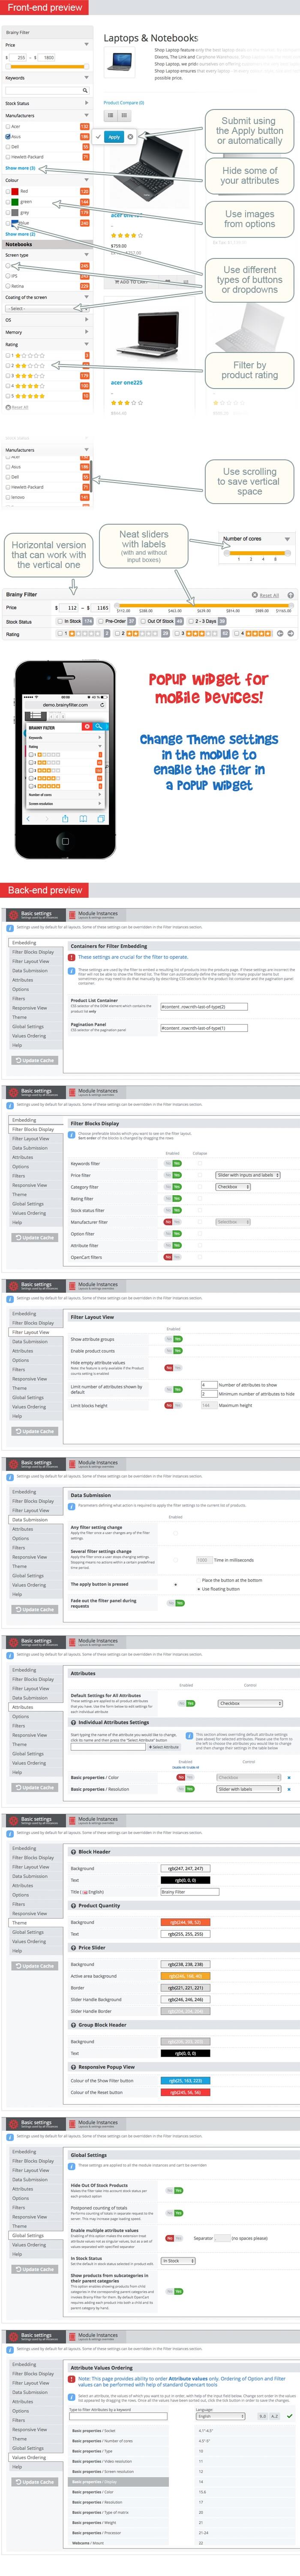Click Update Cache in the Embedding panel
Image resolution: width=300 pixels, height=2576 pixels.
35,1060
